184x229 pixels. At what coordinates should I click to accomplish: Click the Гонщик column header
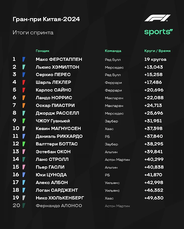coord(43,51)
